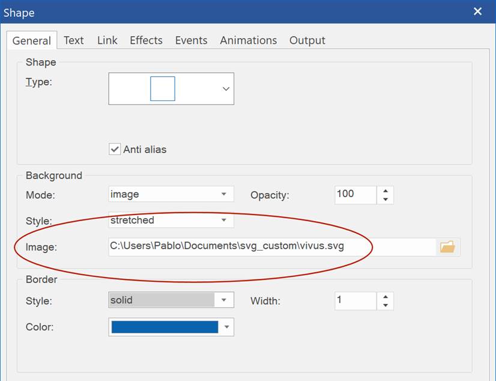Click the blue border Color swatch
This screenshot has width=496, height=381.
(x=165, y=327)
